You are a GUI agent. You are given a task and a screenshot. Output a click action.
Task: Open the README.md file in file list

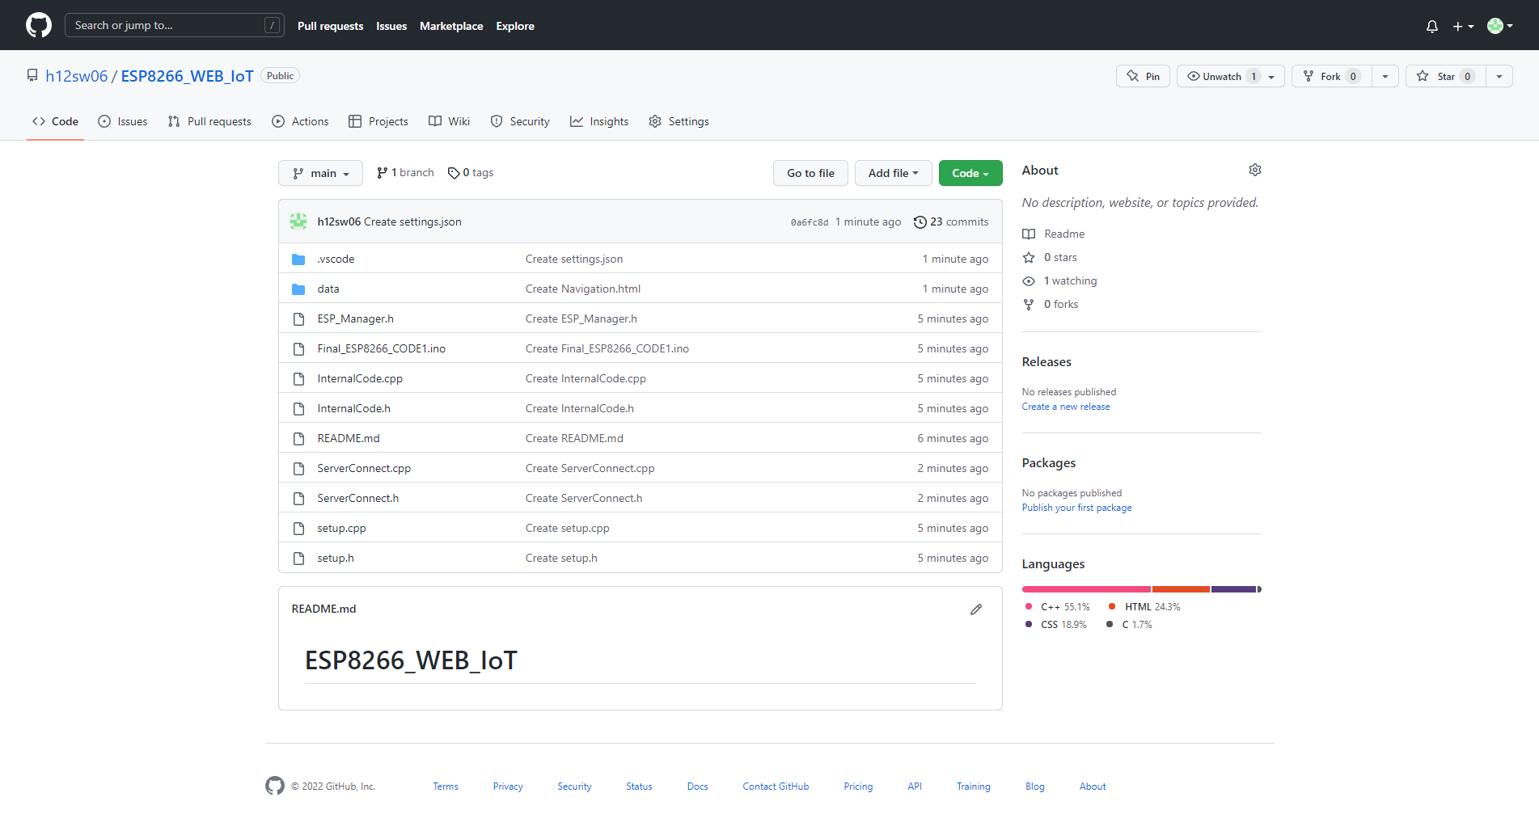coord(349,438)
